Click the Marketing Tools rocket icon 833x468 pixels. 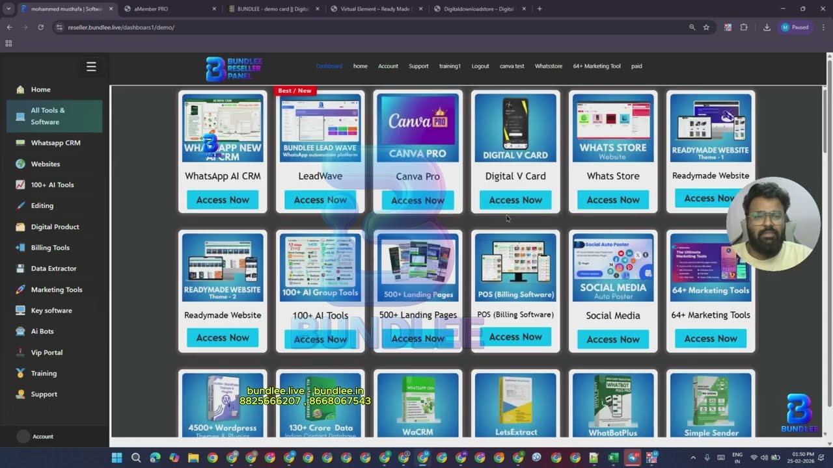(20, 289)
